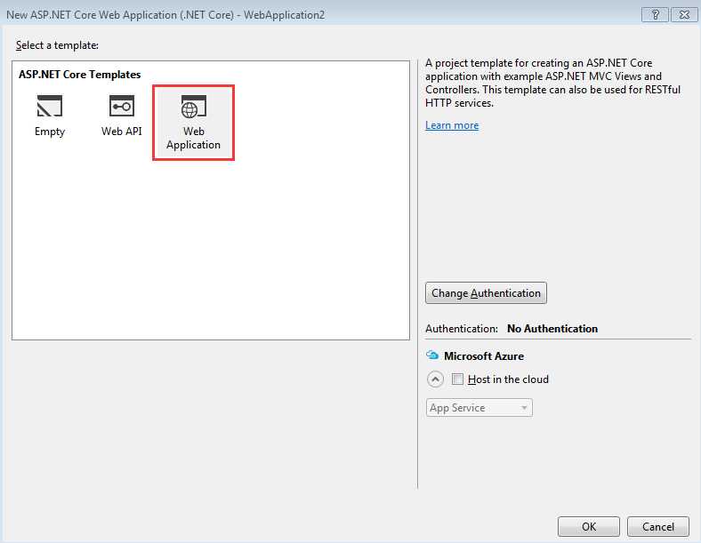
Task: Dismiss the dialog with Cancel
Action: pyautogui.click(x=658, y=526)
